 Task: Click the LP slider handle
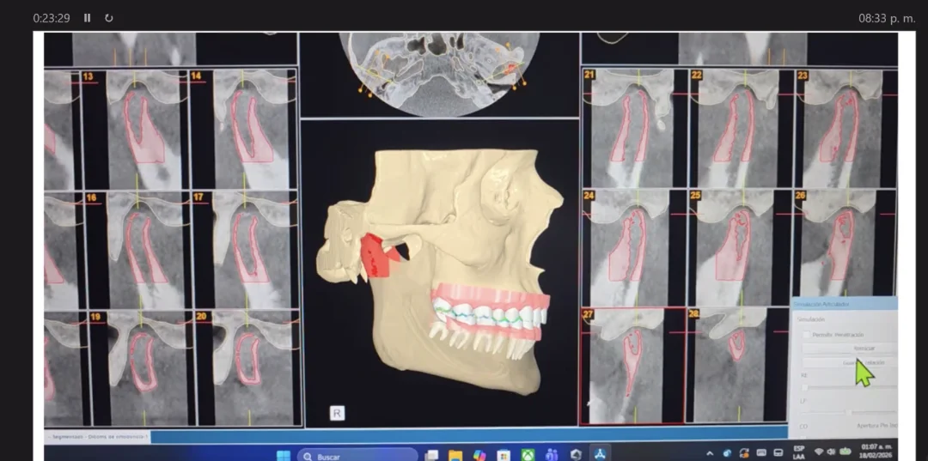(x=848, y=412)
